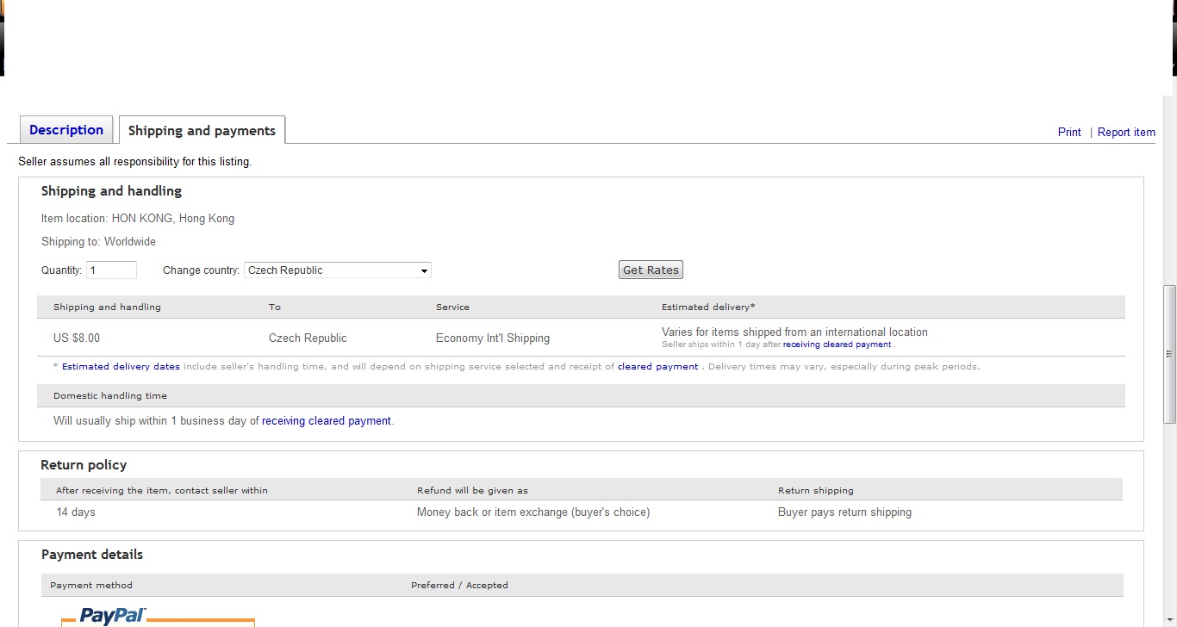1177x627 pixels.
Task: Click the Payment details heading
Action: [x=92, y=555]
